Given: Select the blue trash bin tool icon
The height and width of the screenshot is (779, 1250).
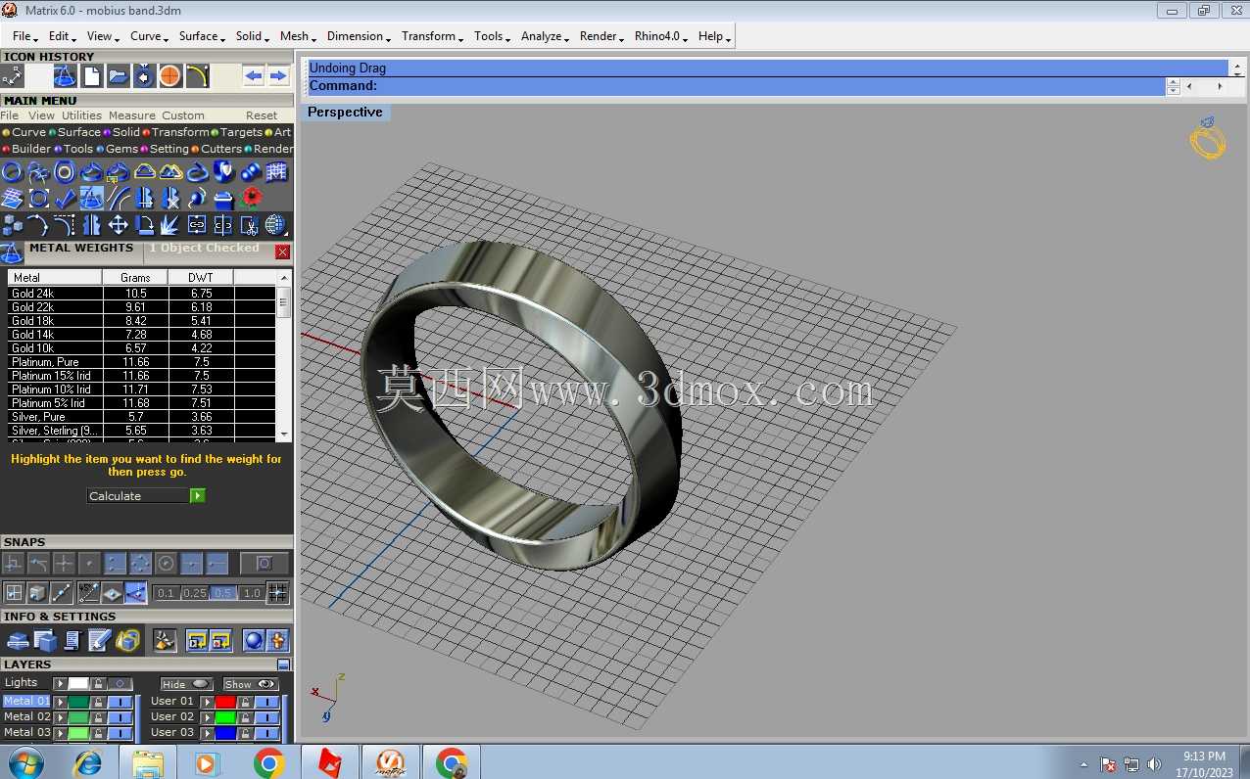Looking at the screenshot, I should [x=224, y=199].
